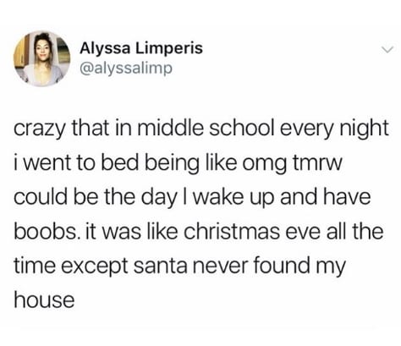The height and width of the screenshot is (346, 401).
Task: Visit the @alyssalimp handle
Action: pos(126,68)
